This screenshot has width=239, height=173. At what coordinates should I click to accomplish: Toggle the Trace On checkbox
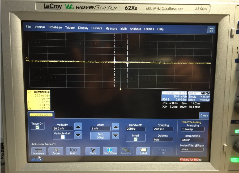(37, 127)
